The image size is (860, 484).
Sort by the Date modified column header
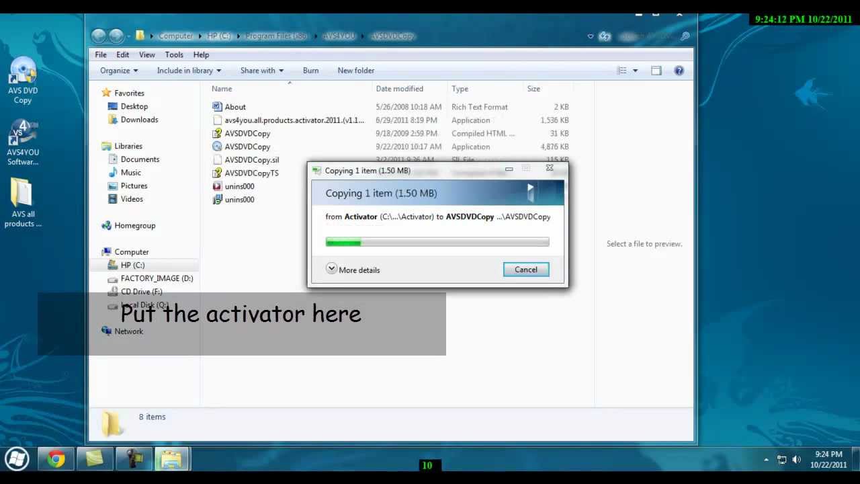coord(400,89)
